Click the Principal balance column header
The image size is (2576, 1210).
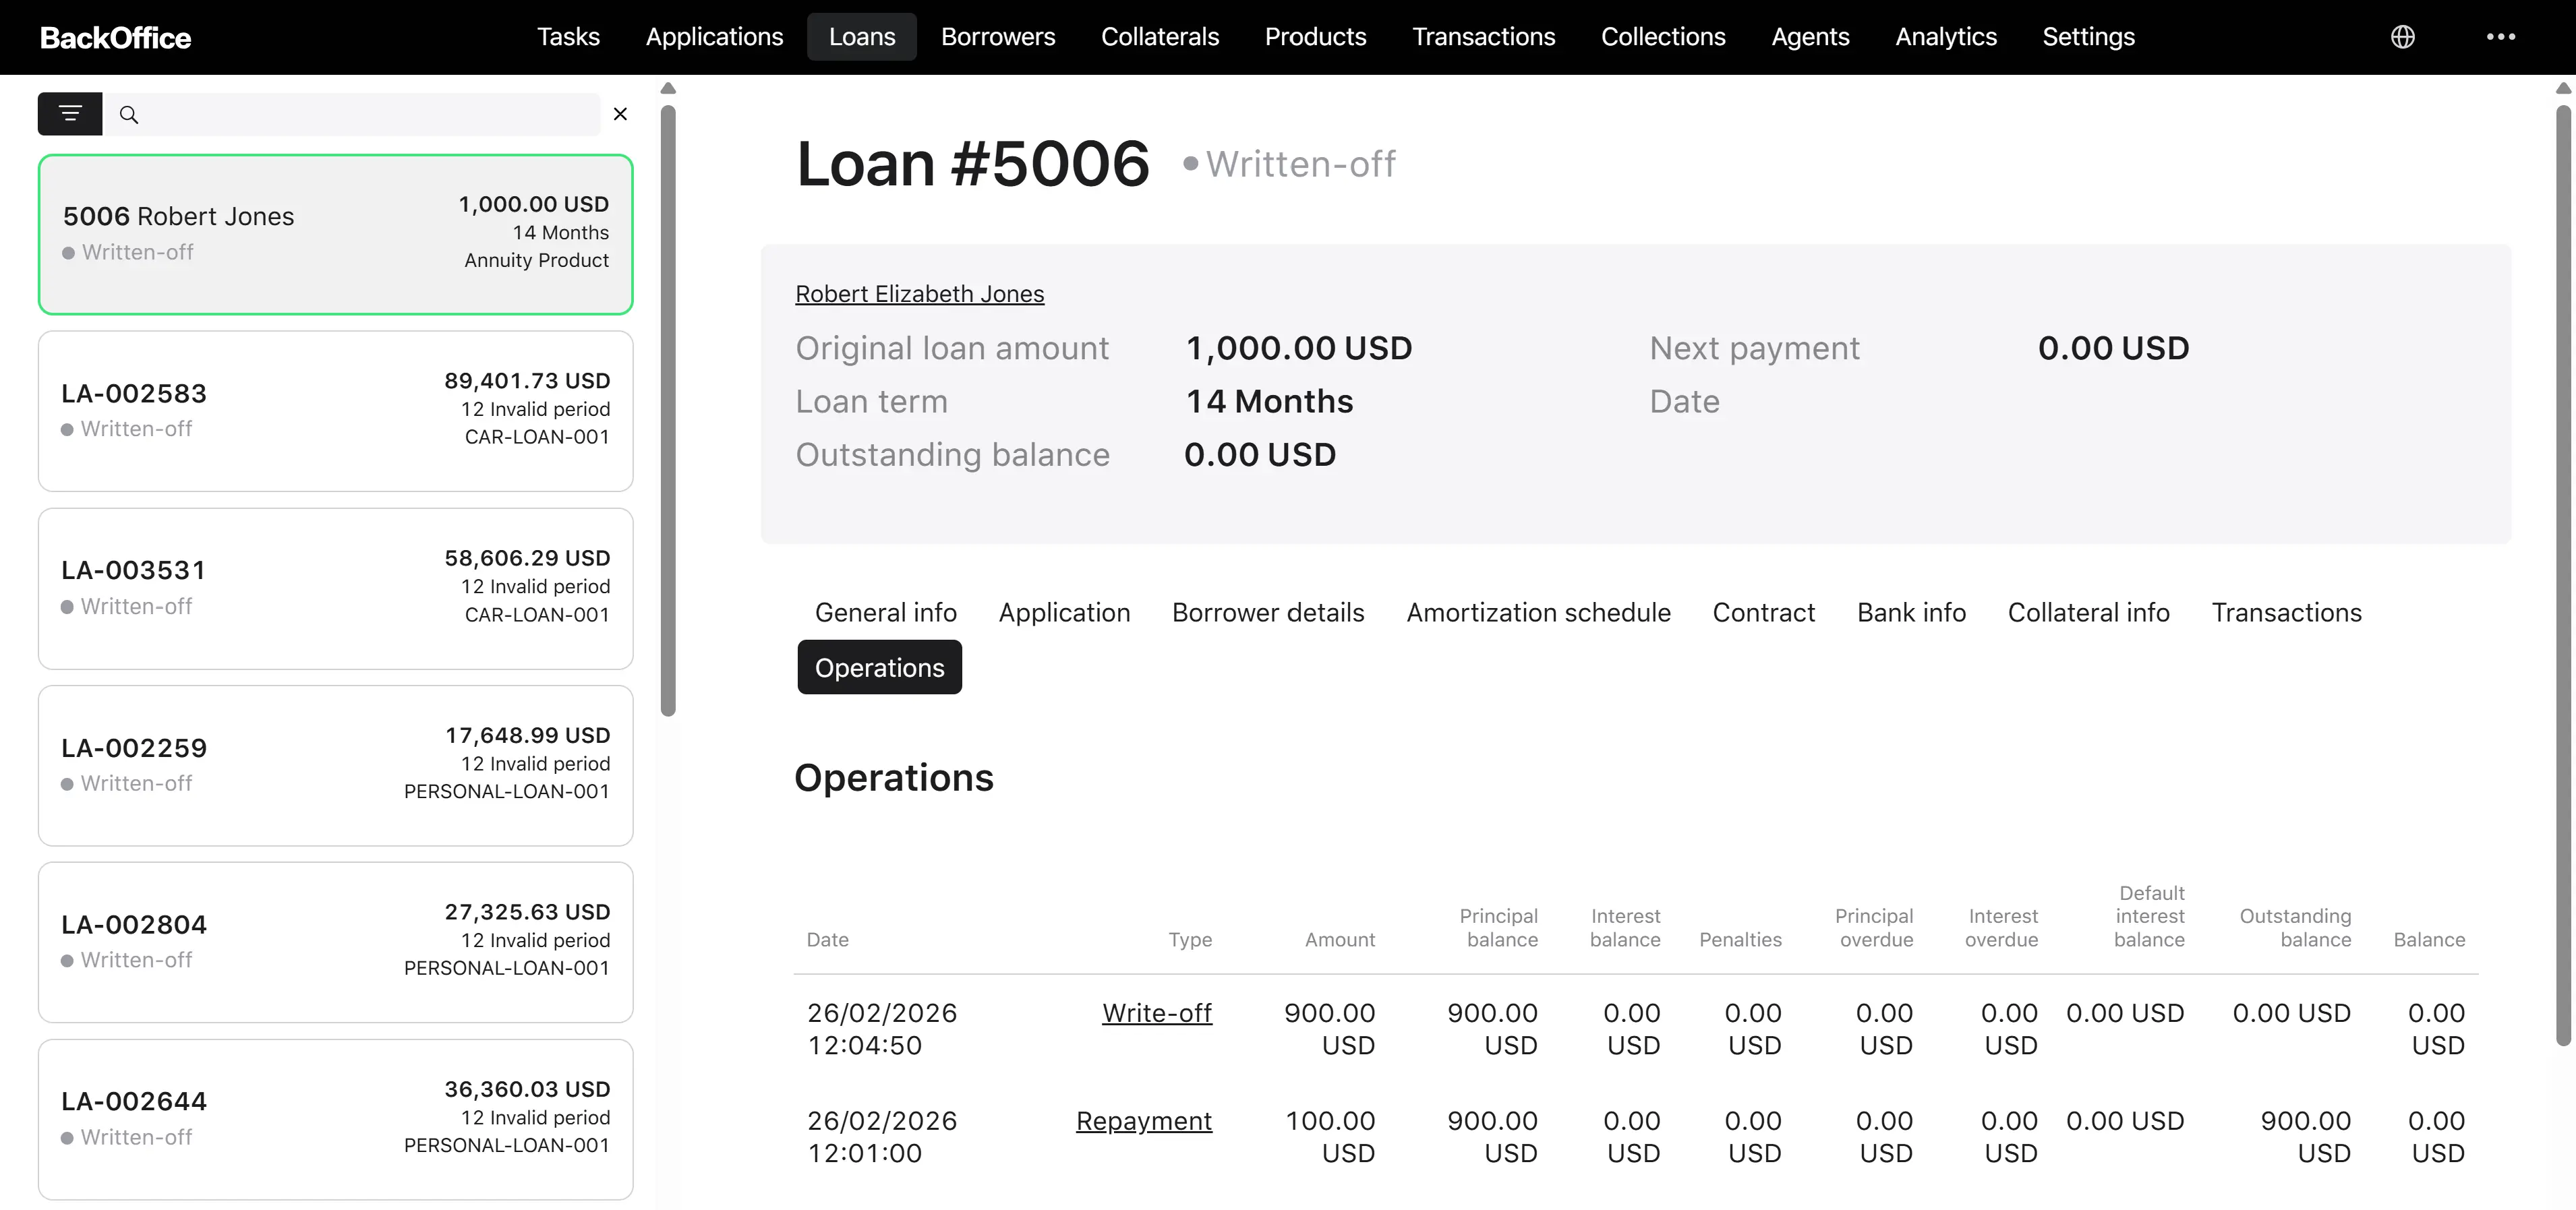tap(1498, 927)
